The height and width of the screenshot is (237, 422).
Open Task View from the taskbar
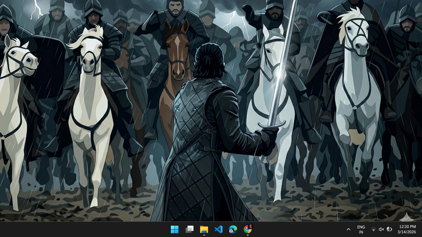click(x=189, y=229)
